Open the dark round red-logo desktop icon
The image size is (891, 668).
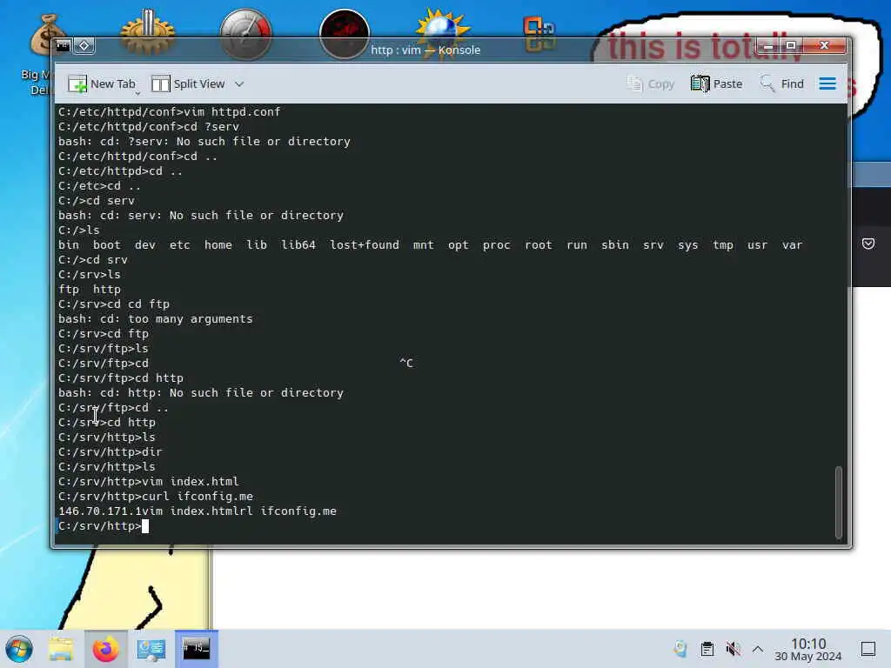(x=345, y=34)
